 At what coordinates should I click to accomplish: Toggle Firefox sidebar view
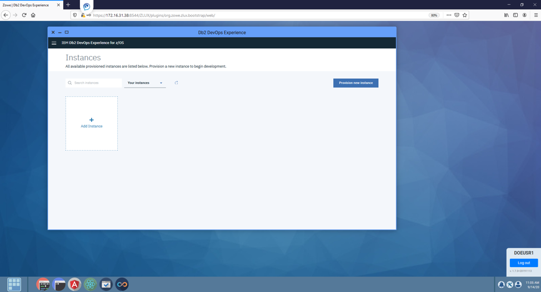click(x=515, y=15)
